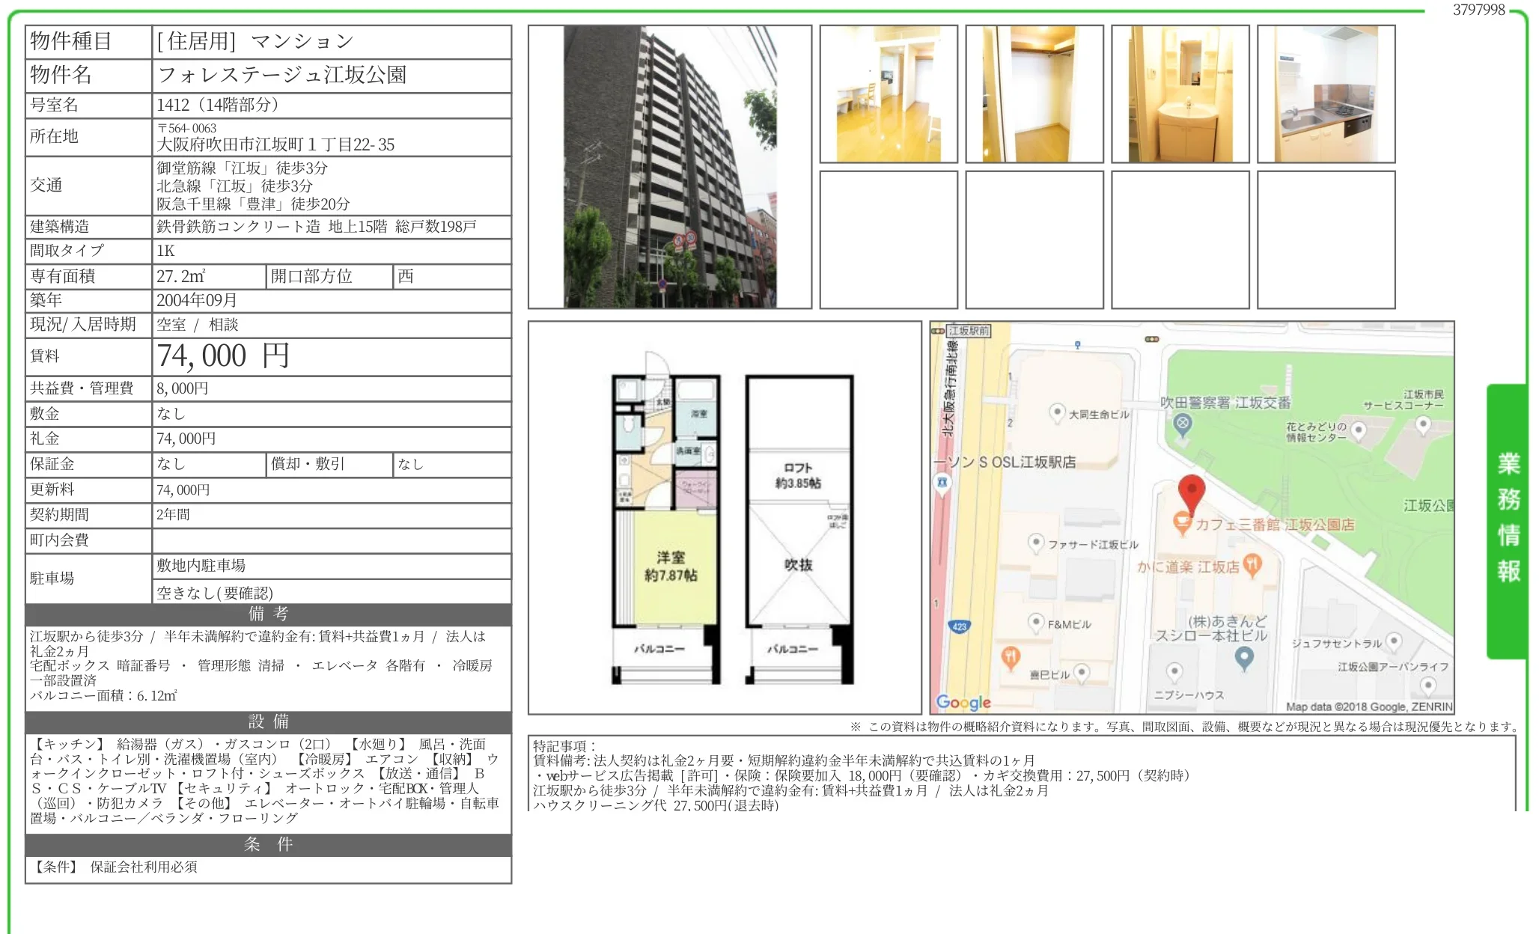This screenshot has width=1539, height=934.
Task: Click the floor plan image
Action: coord(725,518)
